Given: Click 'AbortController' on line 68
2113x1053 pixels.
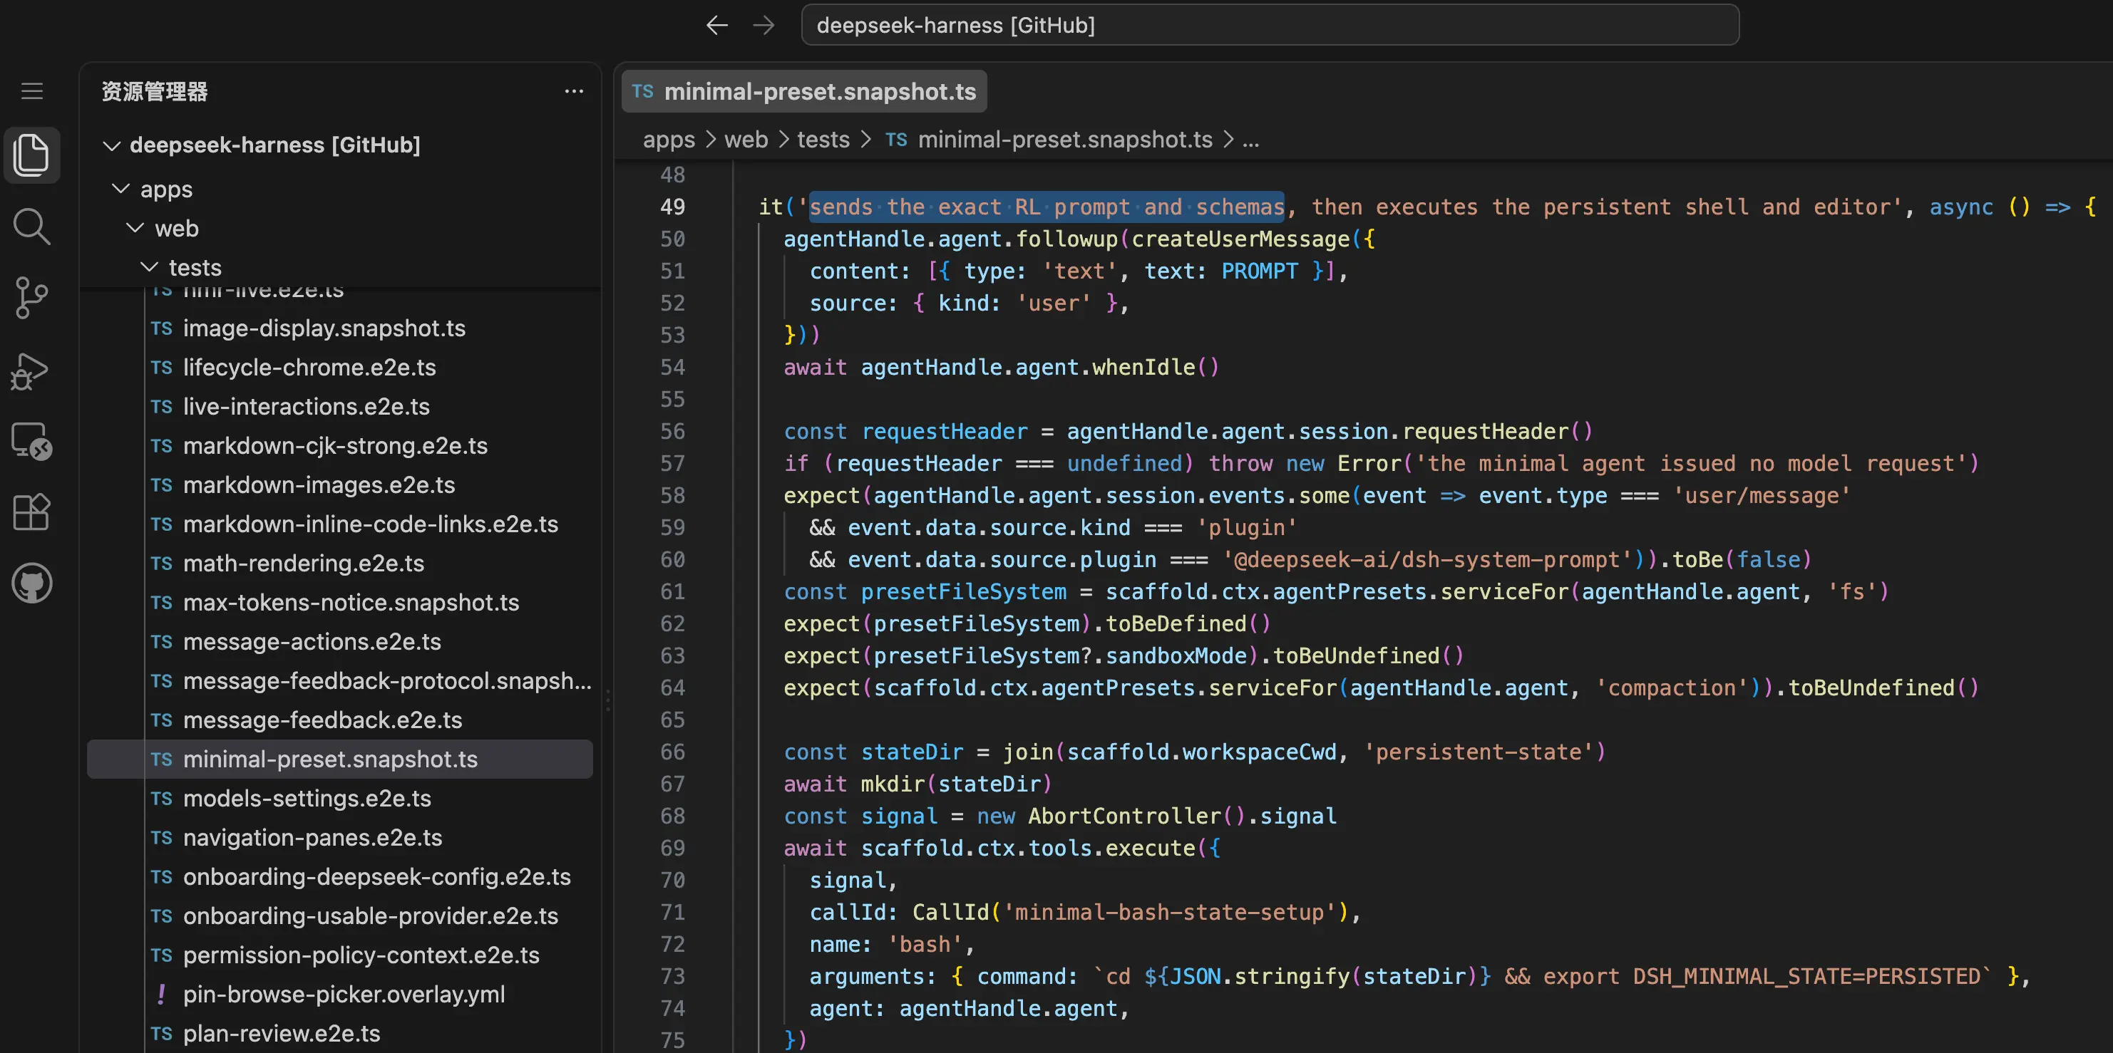Looking at the screenshot, I should pos(1125,816).
